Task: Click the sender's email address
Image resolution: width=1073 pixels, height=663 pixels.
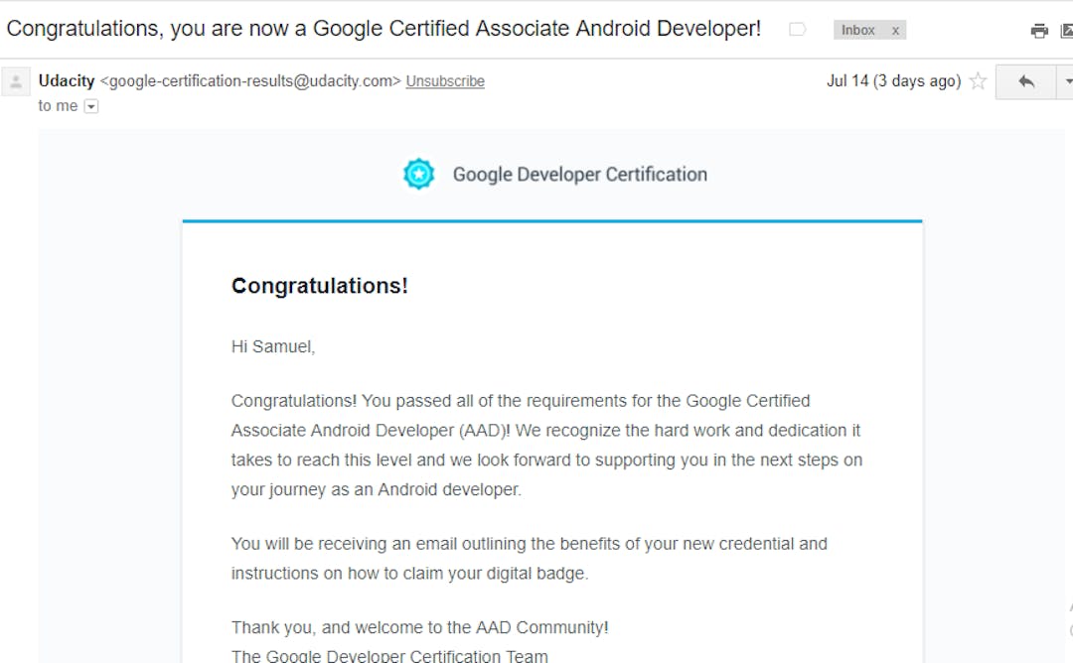Action: [248, 80]
